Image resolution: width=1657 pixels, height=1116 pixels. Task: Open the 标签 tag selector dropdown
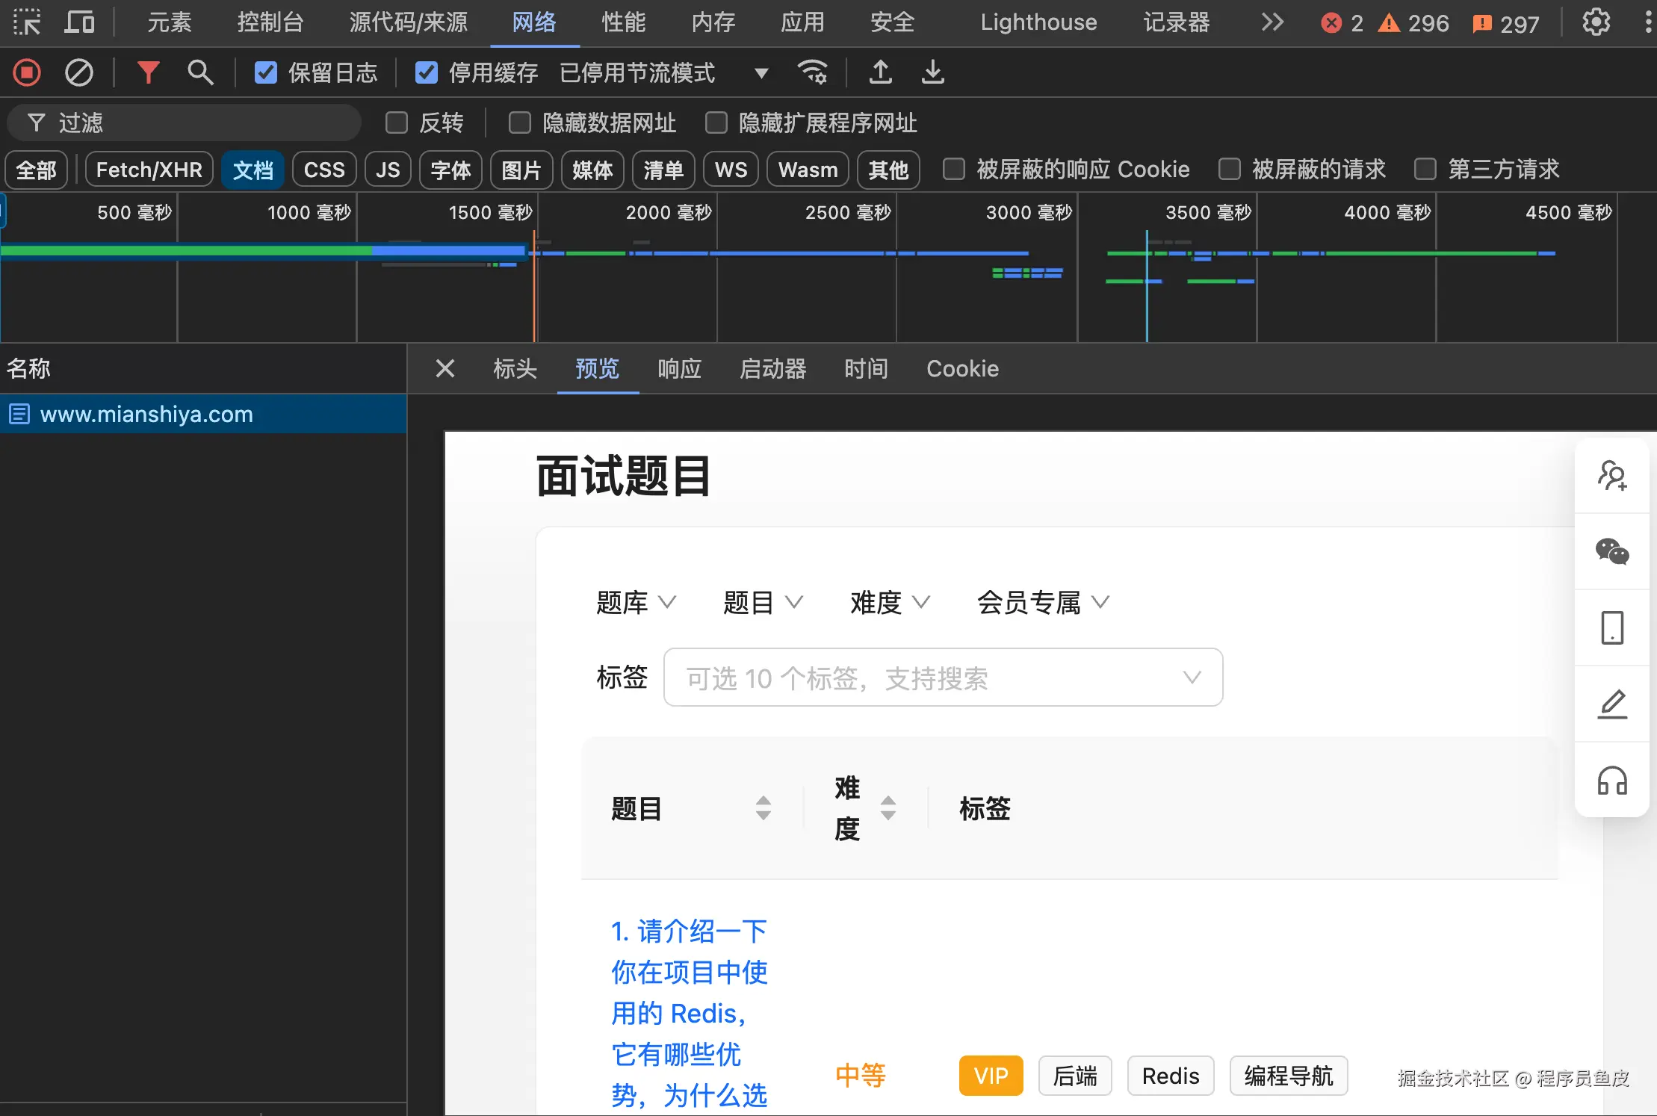[943, 678]
